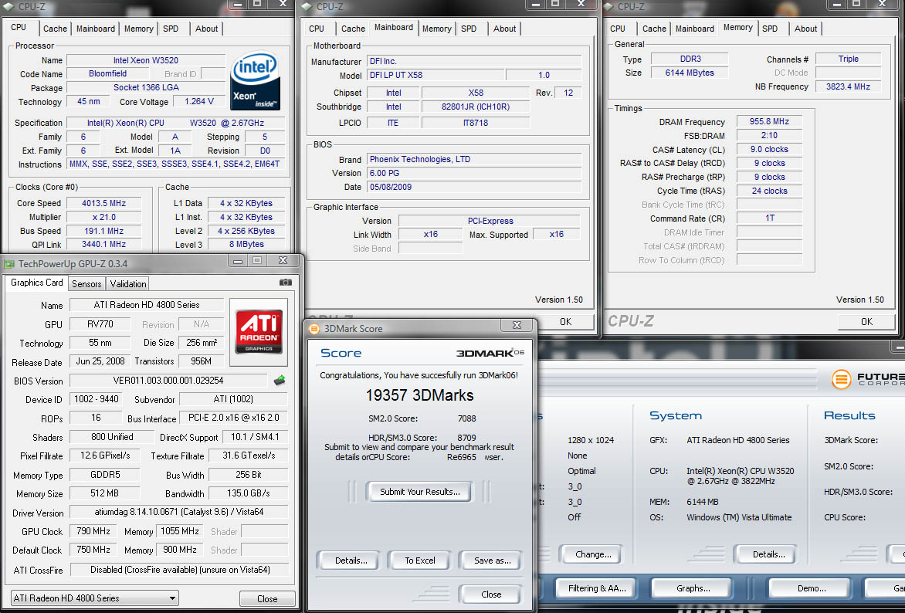Screen dimensions: 905x613
Task: Click the Bandwidth 135.0 GB/s value
Action: click(248, 493)
